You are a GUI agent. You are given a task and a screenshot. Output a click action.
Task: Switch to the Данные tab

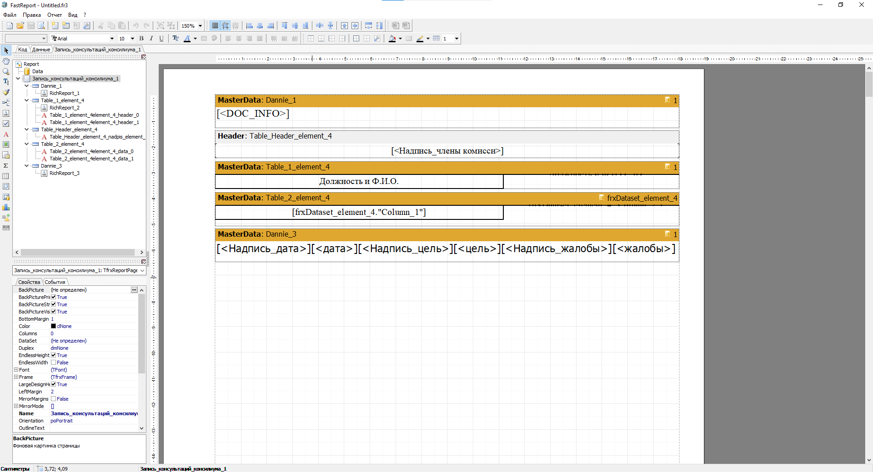tap(41, 50)
